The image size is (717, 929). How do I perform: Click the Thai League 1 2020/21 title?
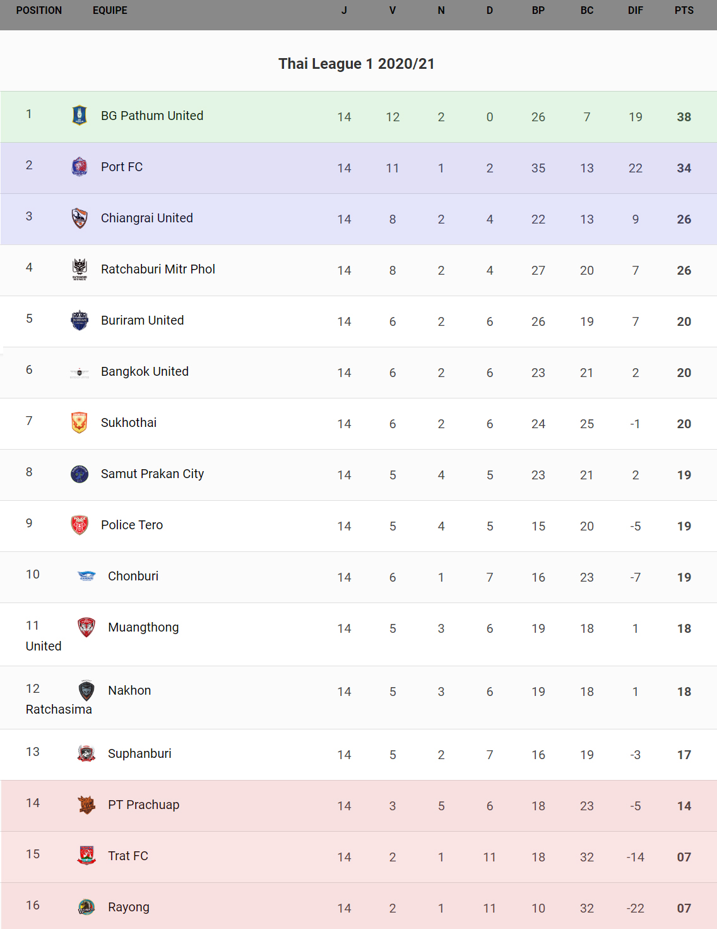[x=357, y=64]
